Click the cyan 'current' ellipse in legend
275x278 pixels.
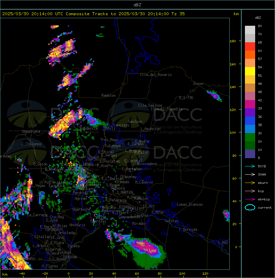(x=250, y=207)
